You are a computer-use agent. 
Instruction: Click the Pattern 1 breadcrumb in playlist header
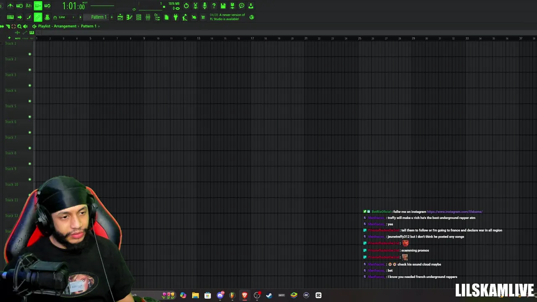point(89,26)
